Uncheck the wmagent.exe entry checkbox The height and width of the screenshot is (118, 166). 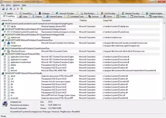5,46
